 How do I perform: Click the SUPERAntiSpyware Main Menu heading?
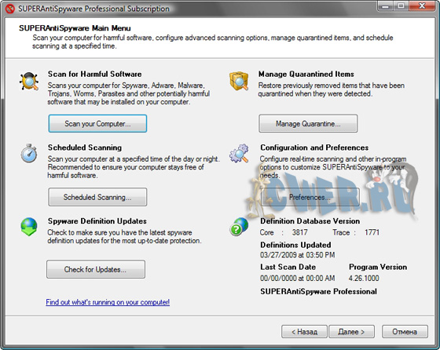click(75, 28)
